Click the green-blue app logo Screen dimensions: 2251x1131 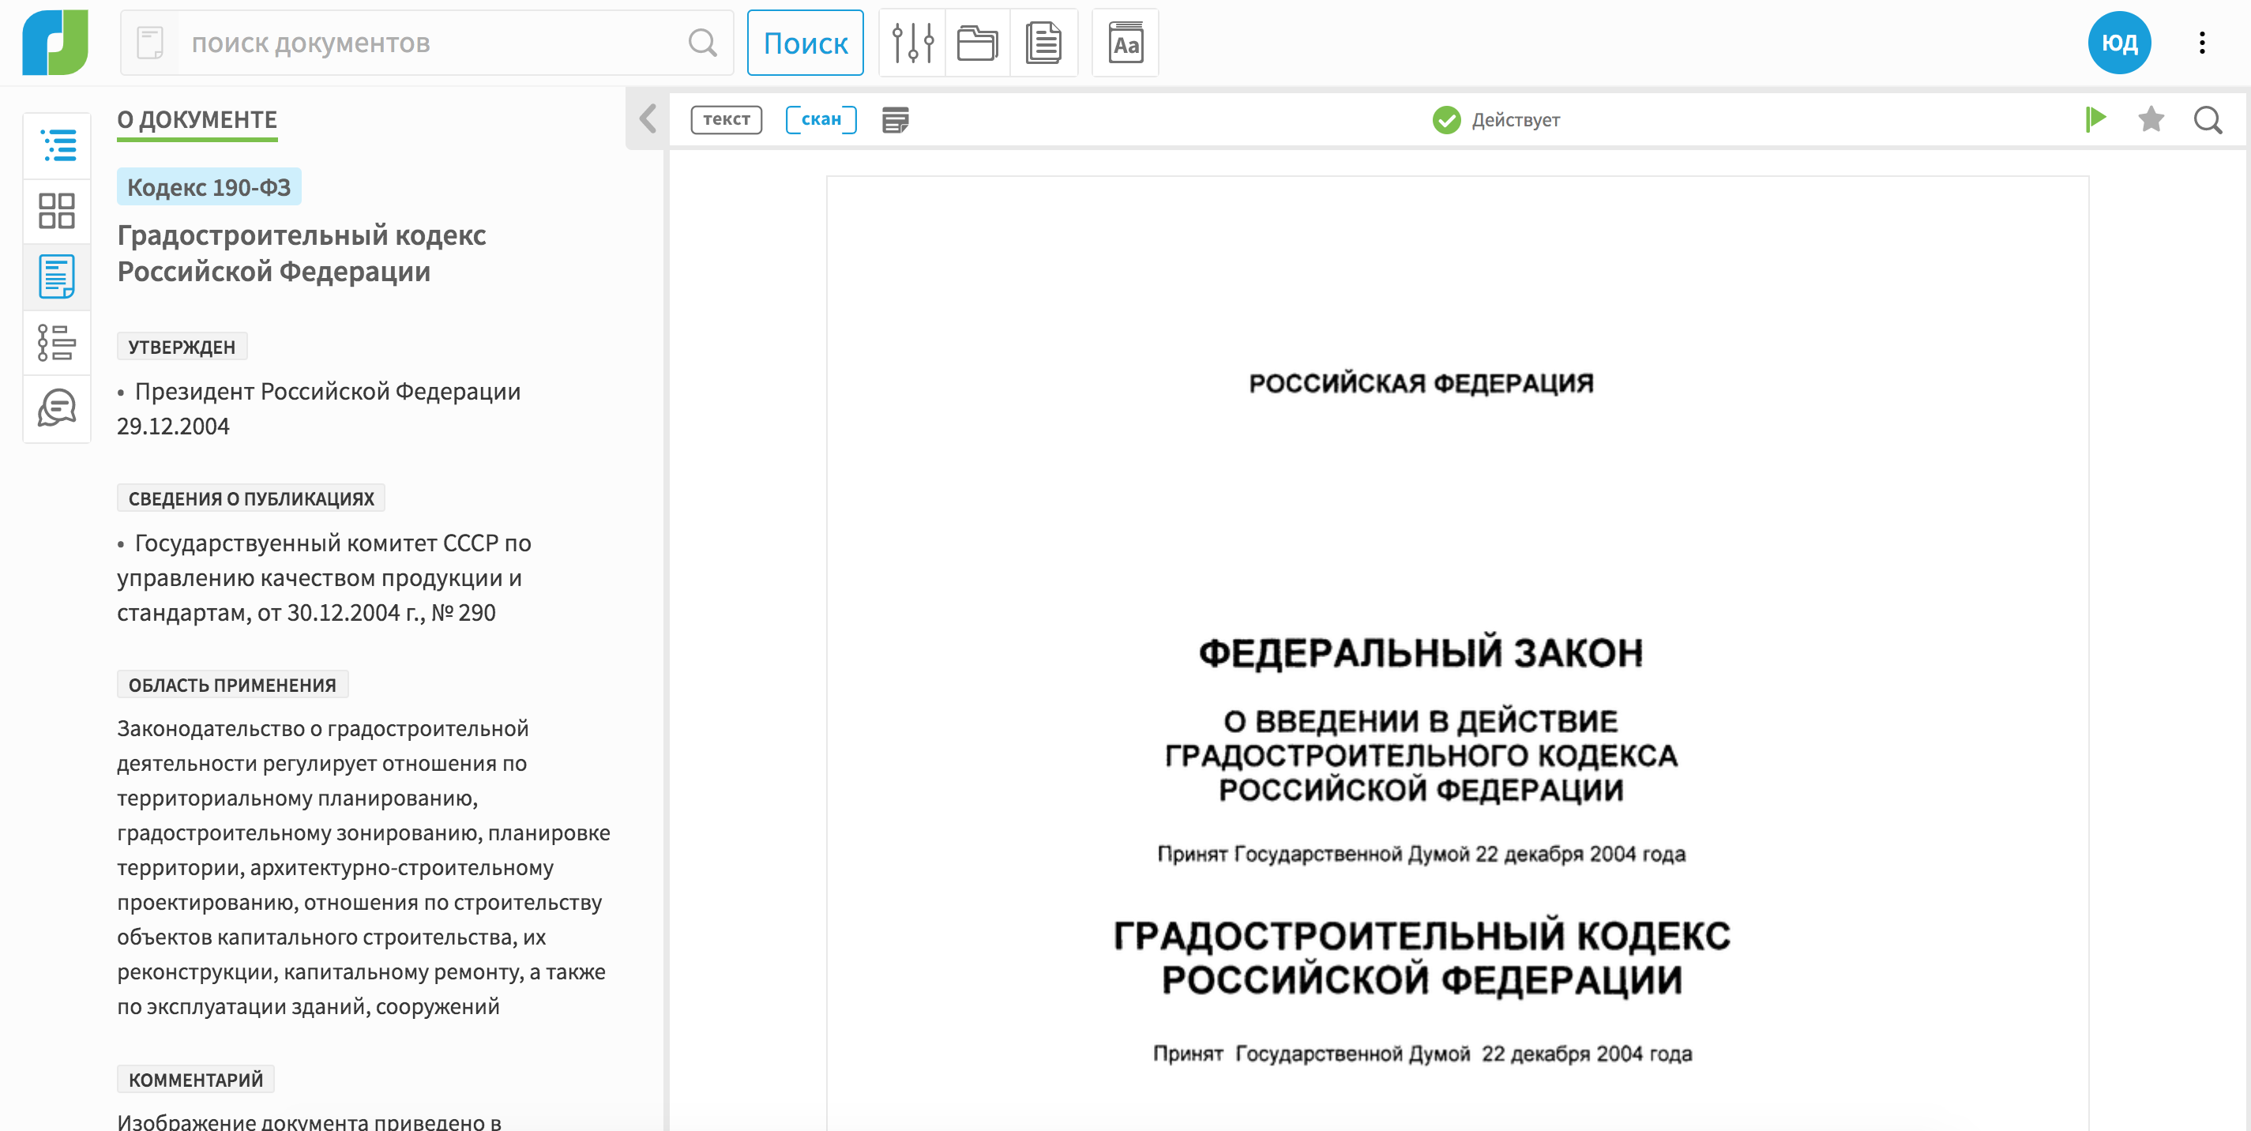point(55,42)
